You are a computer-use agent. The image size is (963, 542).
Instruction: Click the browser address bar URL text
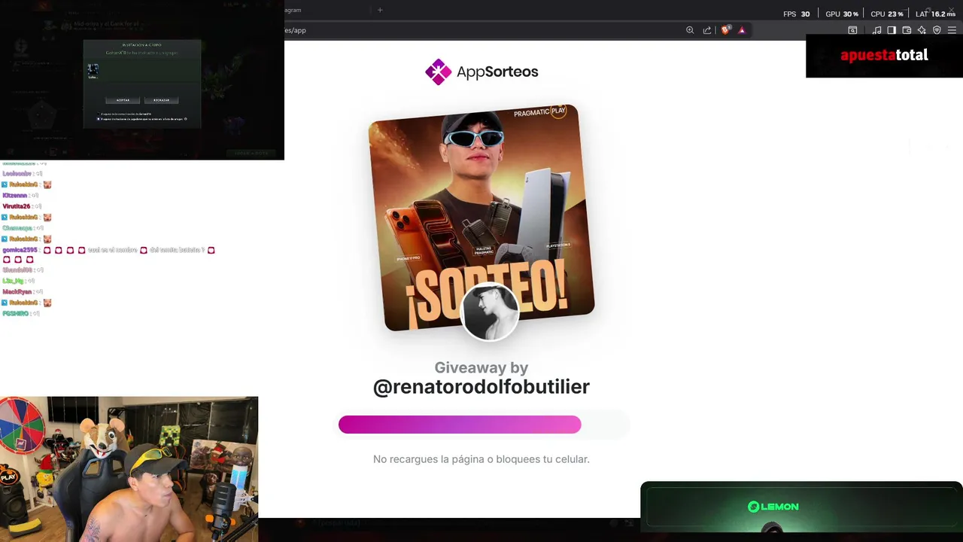[x=295, y=30]
